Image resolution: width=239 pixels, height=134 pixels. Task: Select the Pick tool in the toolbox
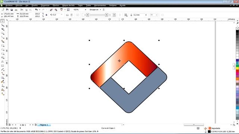pyautogui.click(x=3, y=21)
